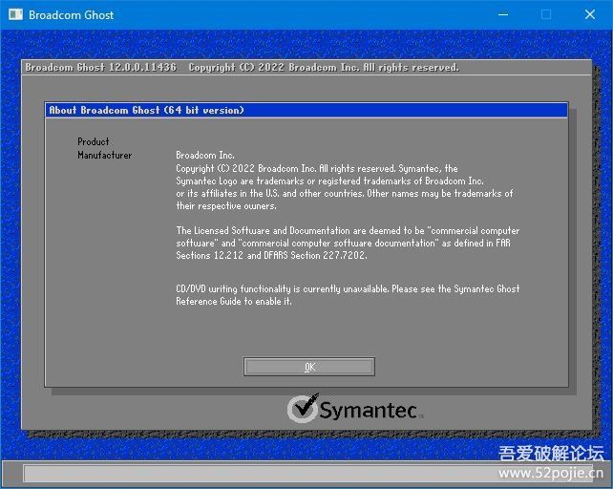Close the Broadcom Ghost window
This screenshot has width=613, height=489.
(590, 14)
